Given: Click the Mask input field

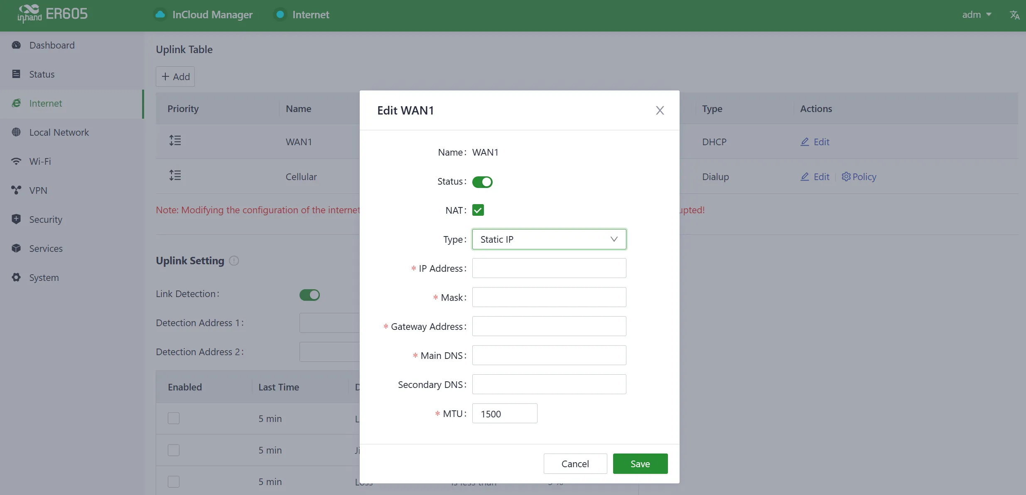Looking at the screenshot, I should pyautogui.click(x=549, y=297).
